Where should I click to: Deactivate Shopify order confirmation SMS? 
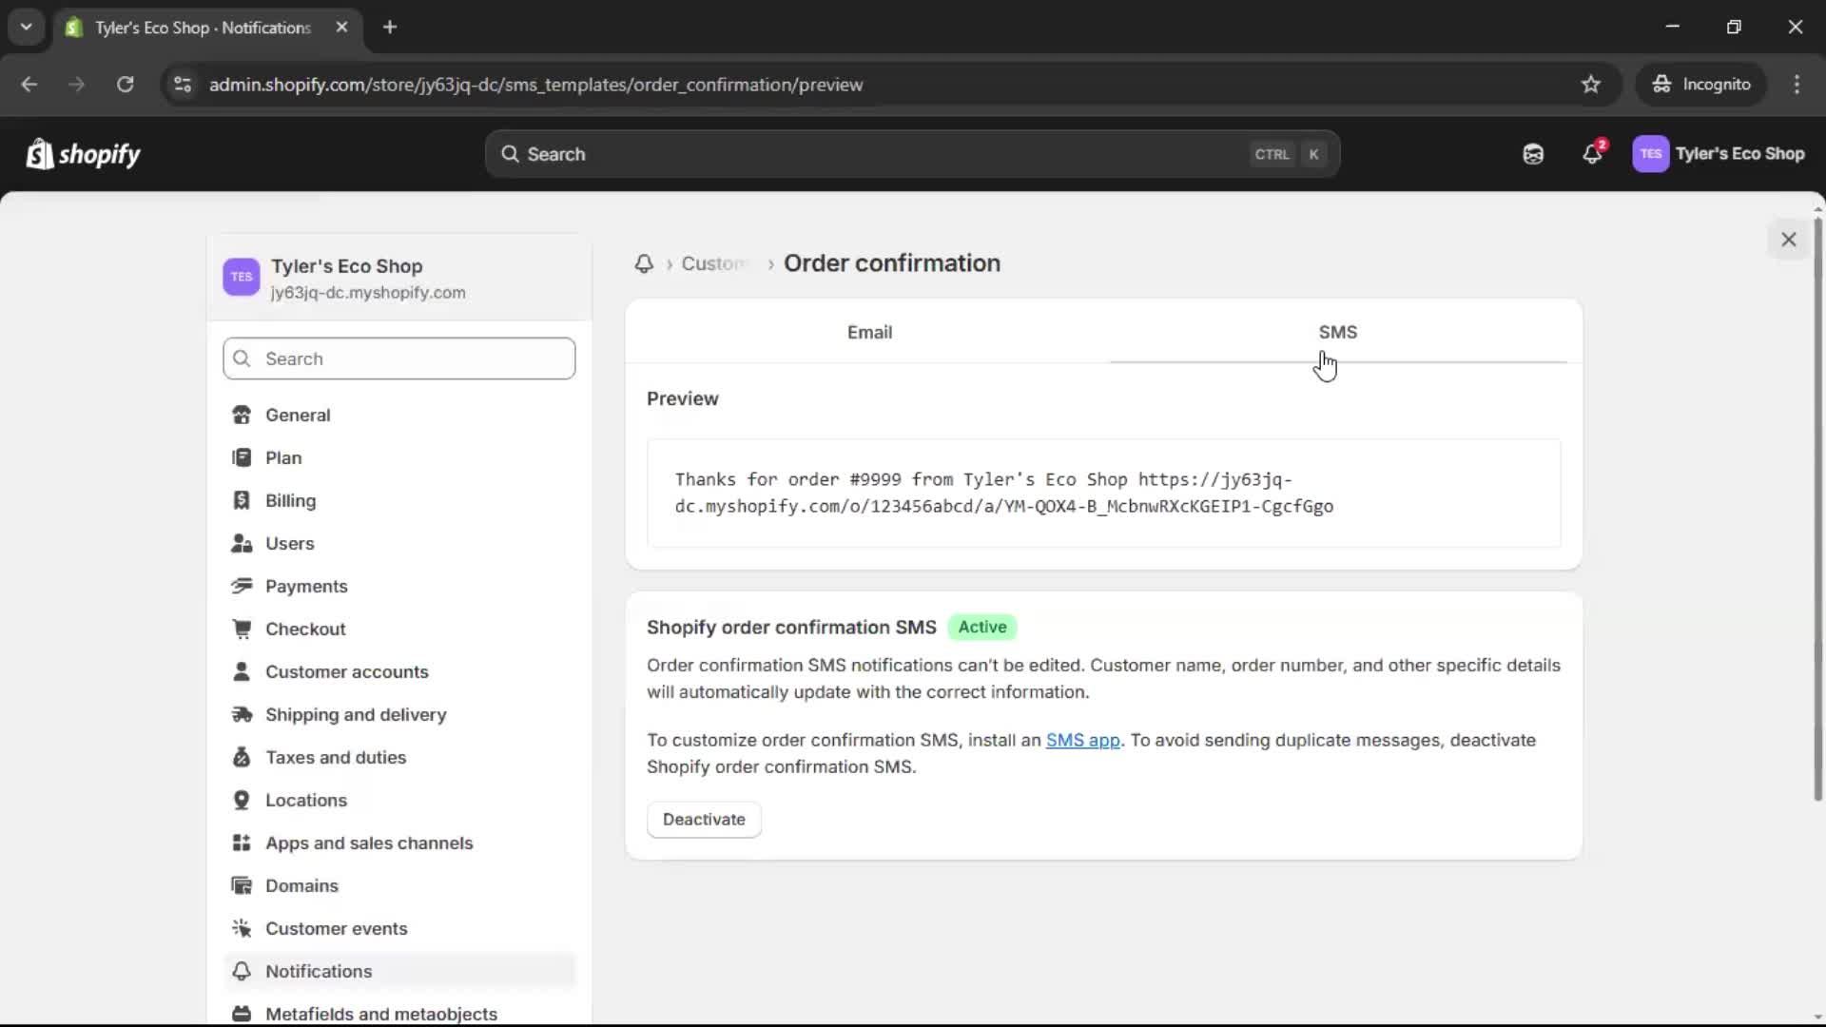pyautogui.click(x=704, y=819)
